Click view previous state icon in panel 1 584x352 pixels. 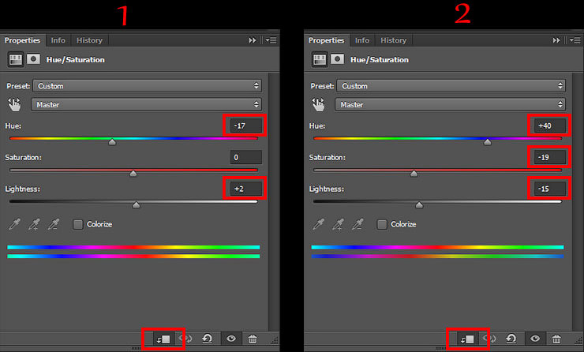[x=185, y=339]
